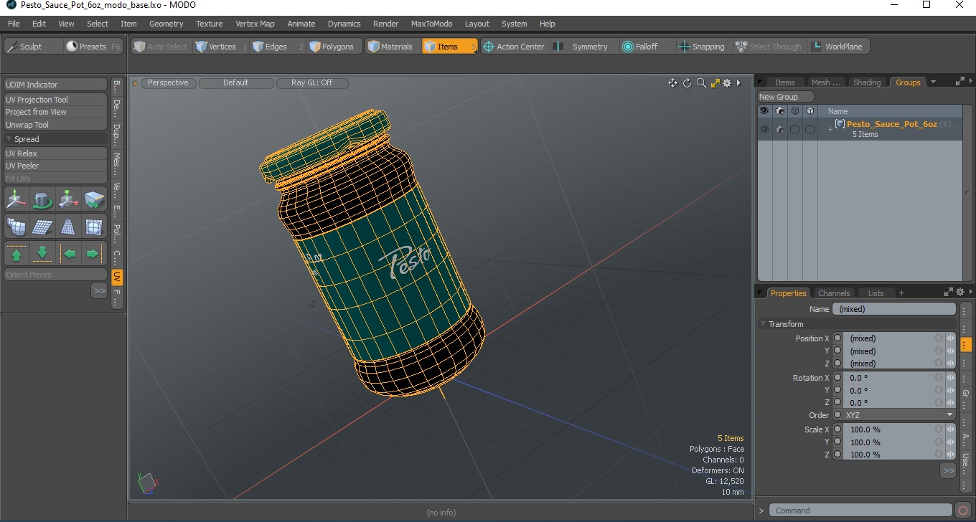Click the viewport move/pan icon

672,83
